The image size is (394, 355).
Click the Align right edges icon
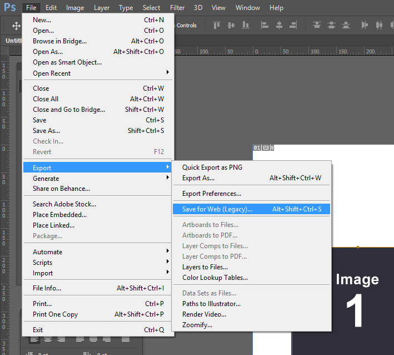(x=292, y=25)
